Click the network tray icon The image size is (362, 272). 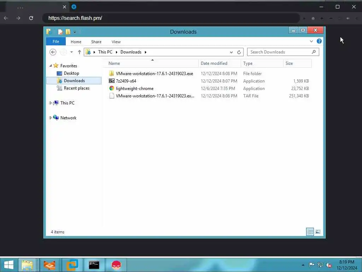[x=320, y=265]
